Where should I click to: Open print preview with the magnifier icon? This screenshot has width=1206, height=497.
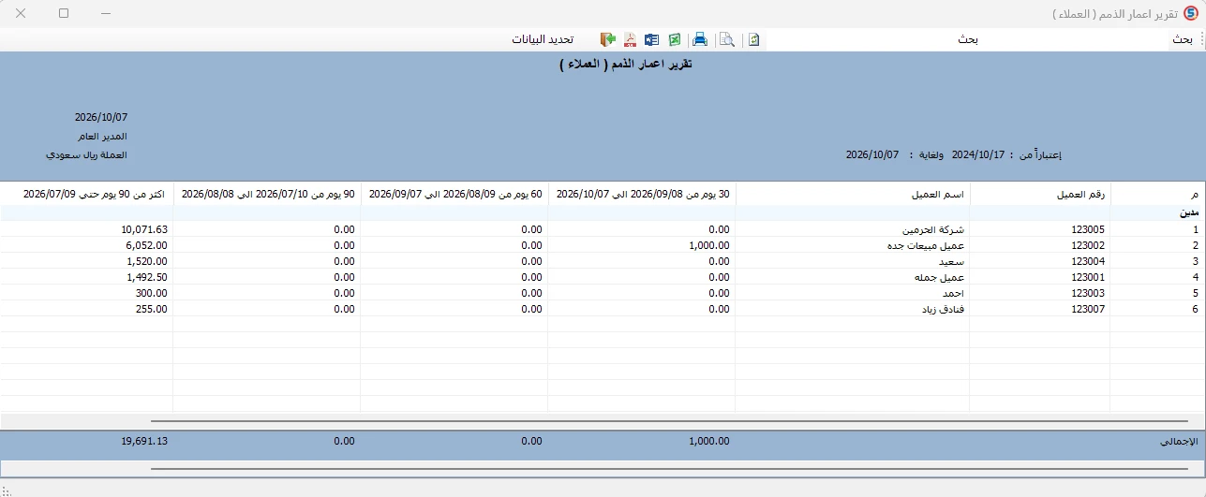[726, 39]
